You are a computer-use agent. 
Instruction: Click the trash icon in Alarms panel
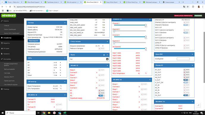click(x=104, y=55)
